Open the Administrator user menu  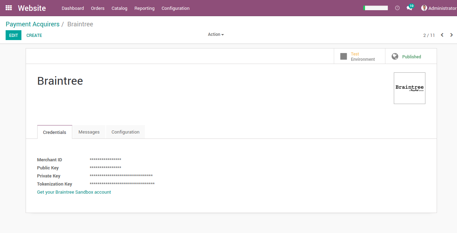(x=439, y=8)
